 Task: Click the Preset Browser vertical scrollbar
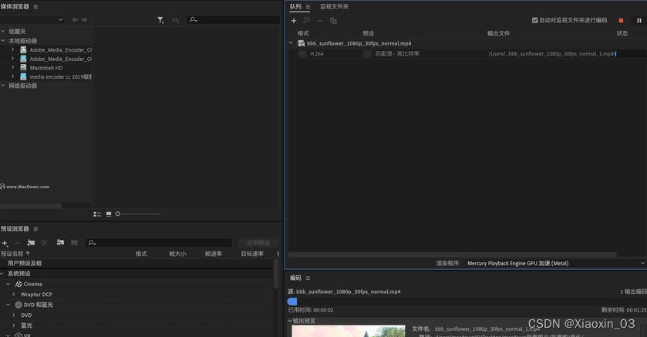[x=276, y=275]
